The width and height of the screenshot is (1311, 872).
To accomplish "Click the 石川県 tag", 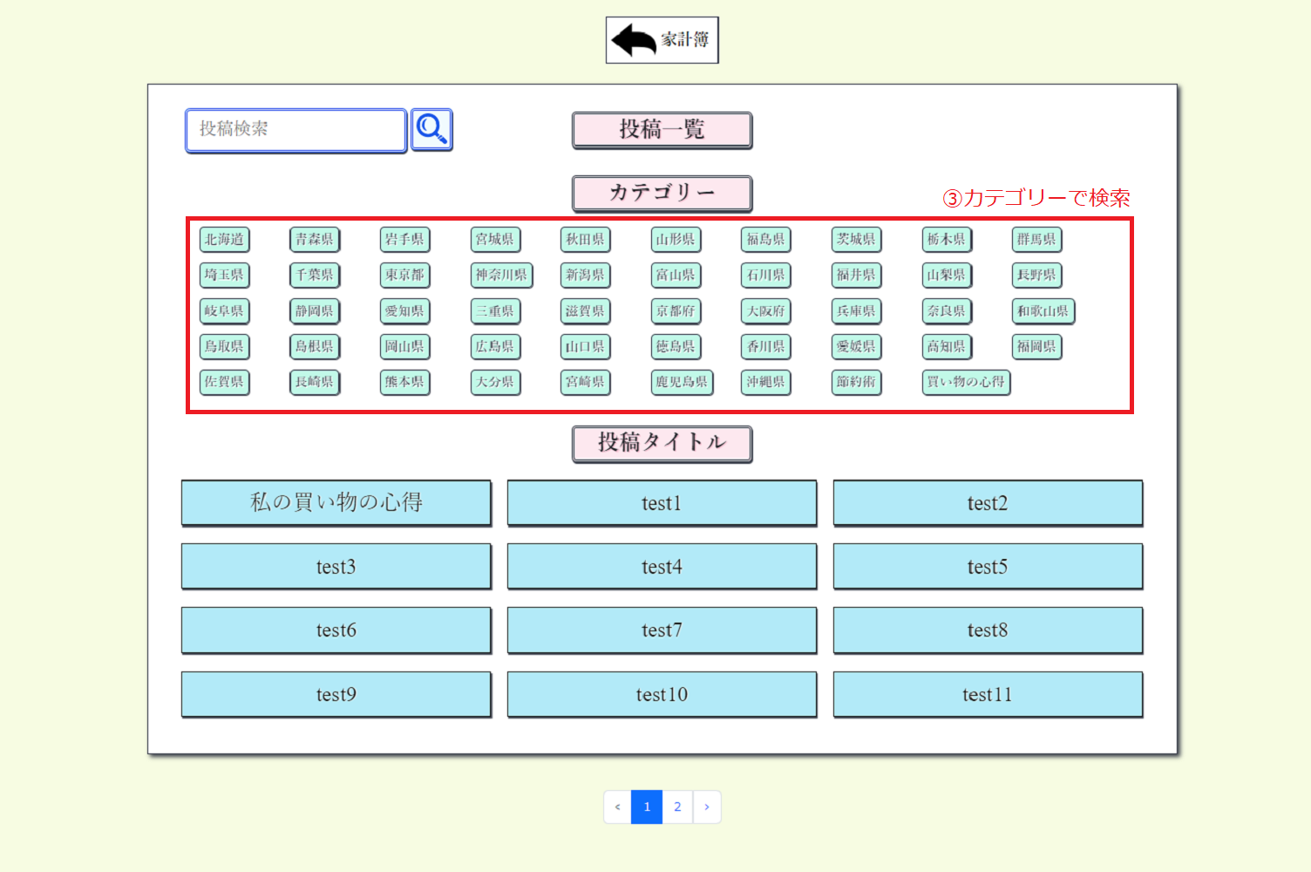I will pyautogui.click(x=766, y=276).
